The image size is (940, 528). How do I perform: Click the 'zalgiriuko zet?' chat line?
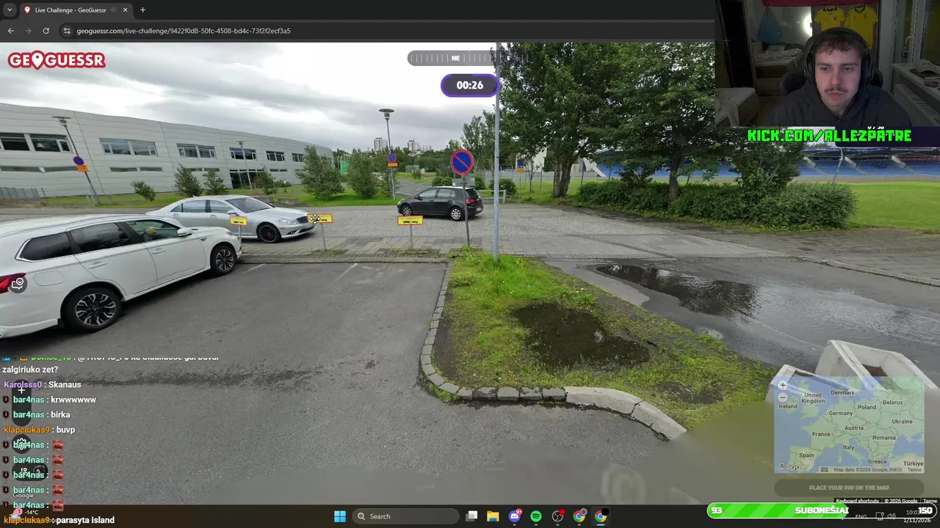(30, 370)
